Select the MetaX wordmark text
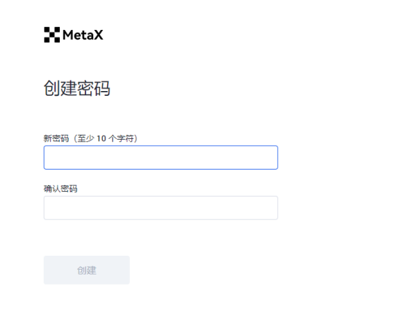Image resolution: width=400 pixels, height=312 pixels. pos(83,35)
